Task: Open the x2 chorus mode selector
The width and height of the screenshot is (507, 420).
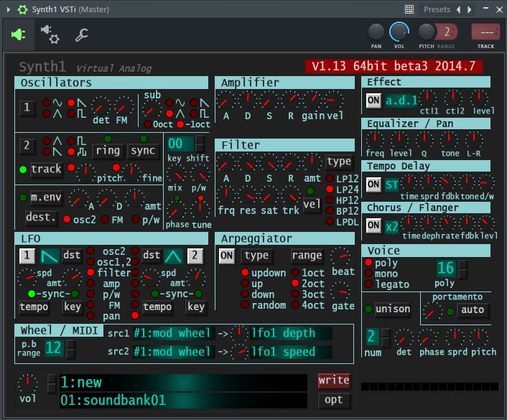Action: click(x=391, y=227)
